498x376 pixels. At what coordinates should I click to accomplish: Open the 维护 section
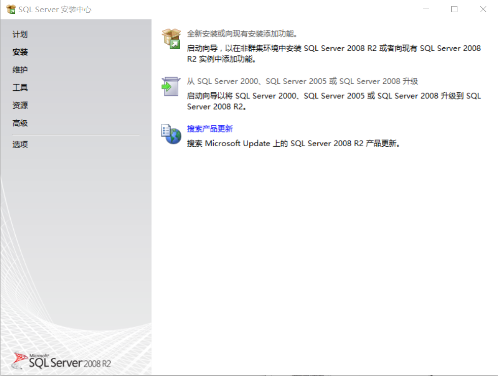(x=20, y=70)
